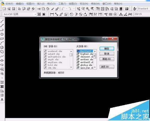This screenshot has height=121, width=150.
Task: Click the Help question mark toolbar icon
Action: [127, 9]
